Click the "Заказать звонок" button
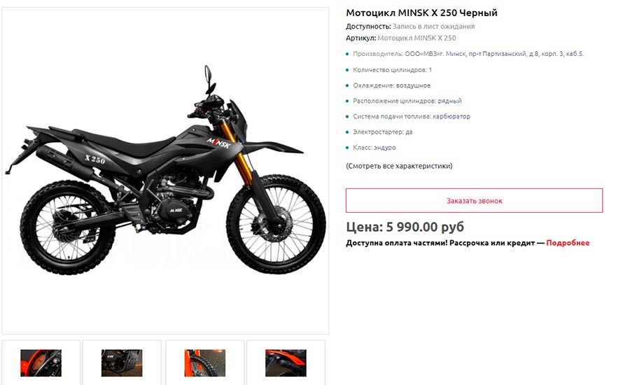This screenshot has width=630, height=385. (474, 200)
